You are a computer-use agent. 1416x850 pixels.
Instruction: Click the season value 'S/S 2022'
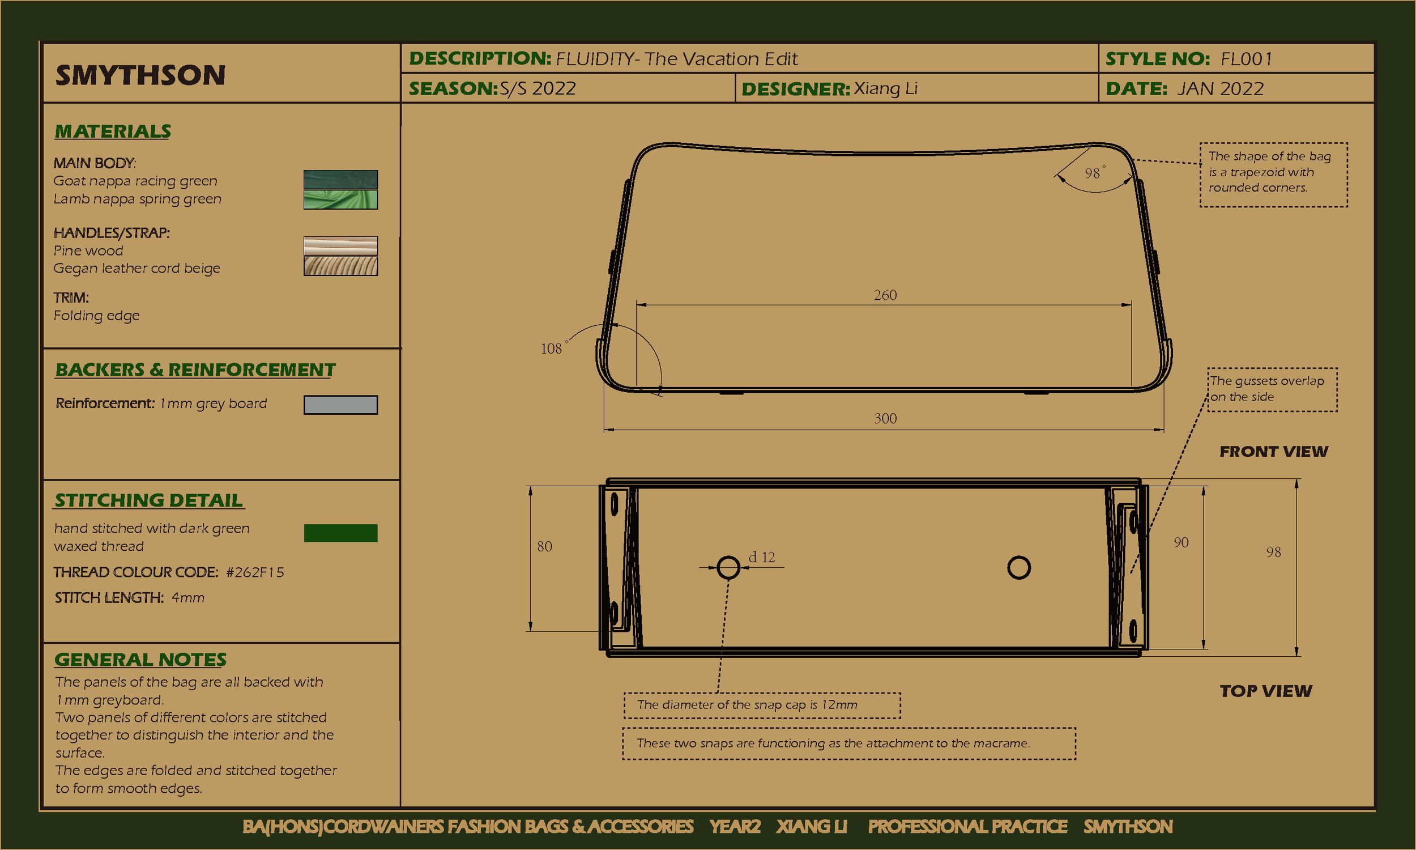[538, 89]
